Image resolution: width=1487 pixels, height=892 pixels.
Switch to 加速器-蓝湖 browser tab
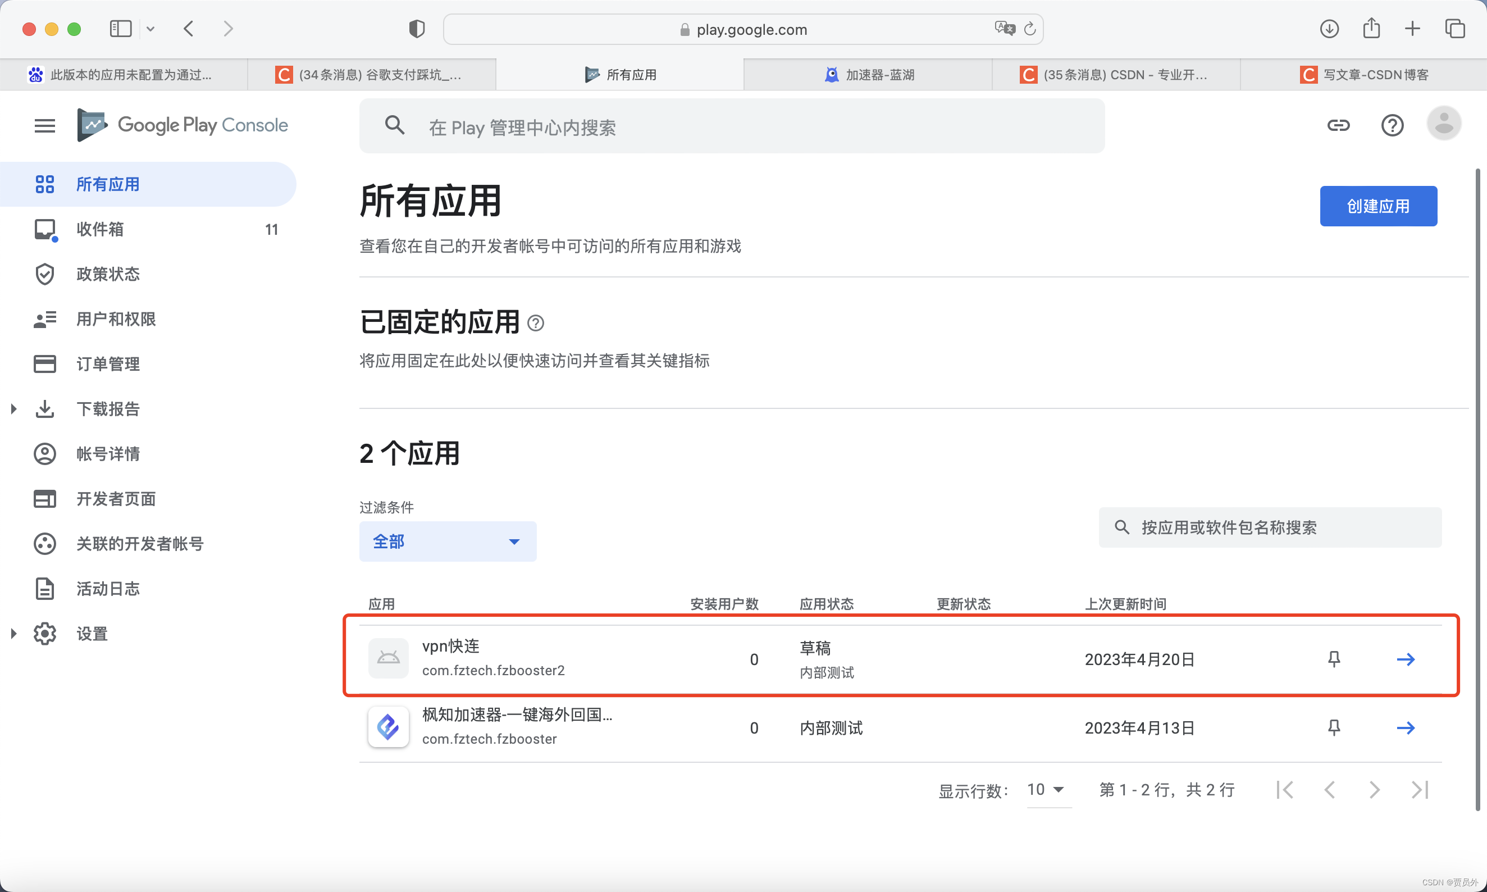pyautogui.click(x=868, y=75)
